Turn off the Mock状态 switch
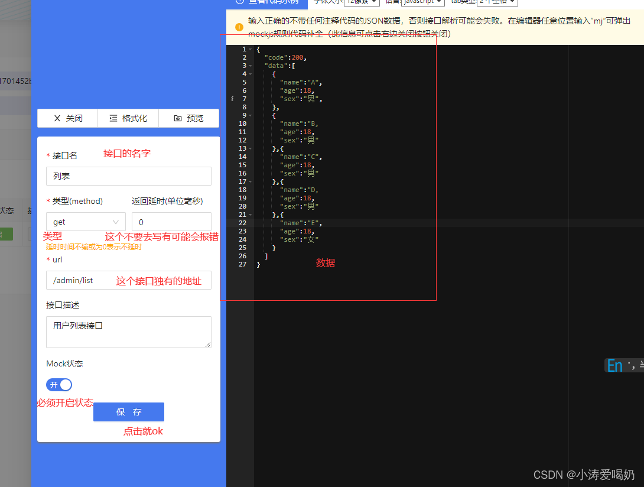This screenshot has height=487, width=644. (x=58, y=385)
